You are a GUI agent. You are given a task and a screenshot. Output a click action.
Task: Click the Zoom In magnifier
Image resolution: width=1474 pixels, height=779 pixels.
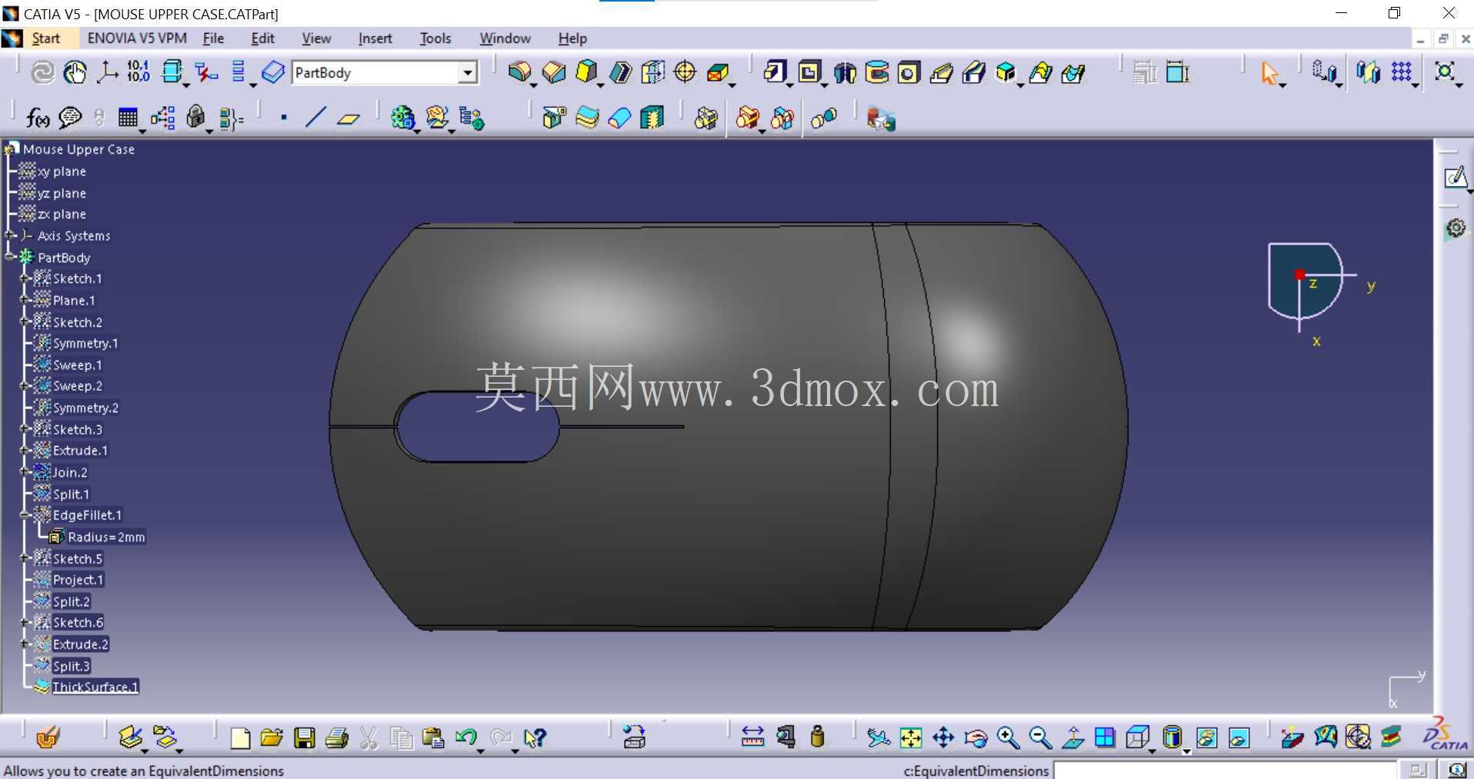pos(1008,737)
